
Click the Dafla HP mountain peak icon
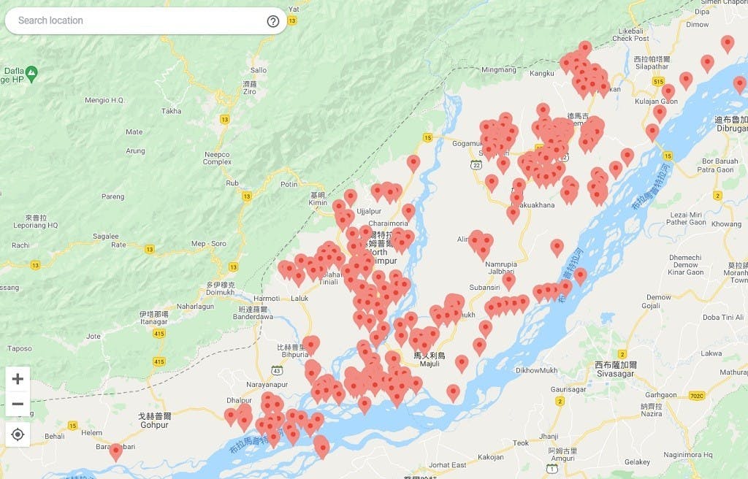(31, 74)
